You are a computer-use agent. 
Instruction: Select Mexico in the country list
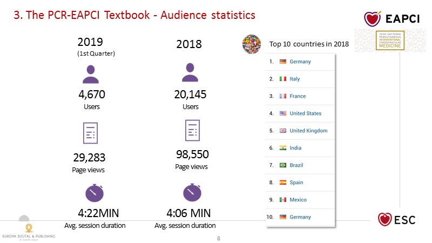[298, 200]
